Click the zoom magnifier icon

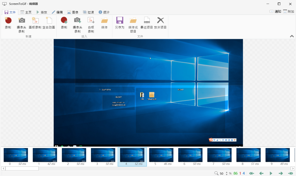point(216,173)
